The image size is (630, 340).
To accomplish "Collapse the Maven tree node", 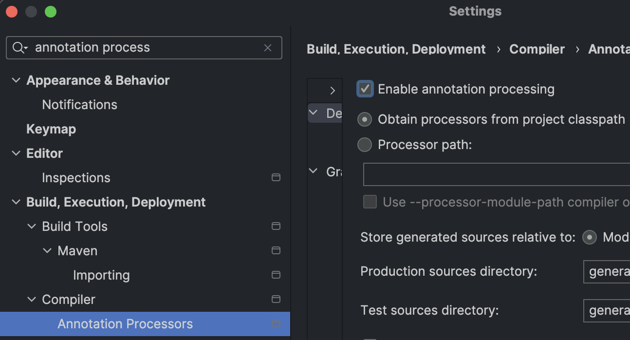I will 47,251.
